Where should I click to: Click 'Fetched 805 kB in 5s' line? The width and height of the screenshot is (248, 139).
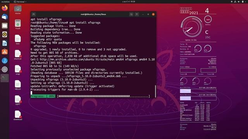click(55, 66)
